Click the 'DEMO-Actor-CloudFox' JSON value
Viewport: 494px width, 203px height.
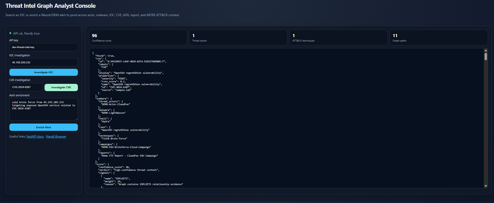[x=115, y=104]
